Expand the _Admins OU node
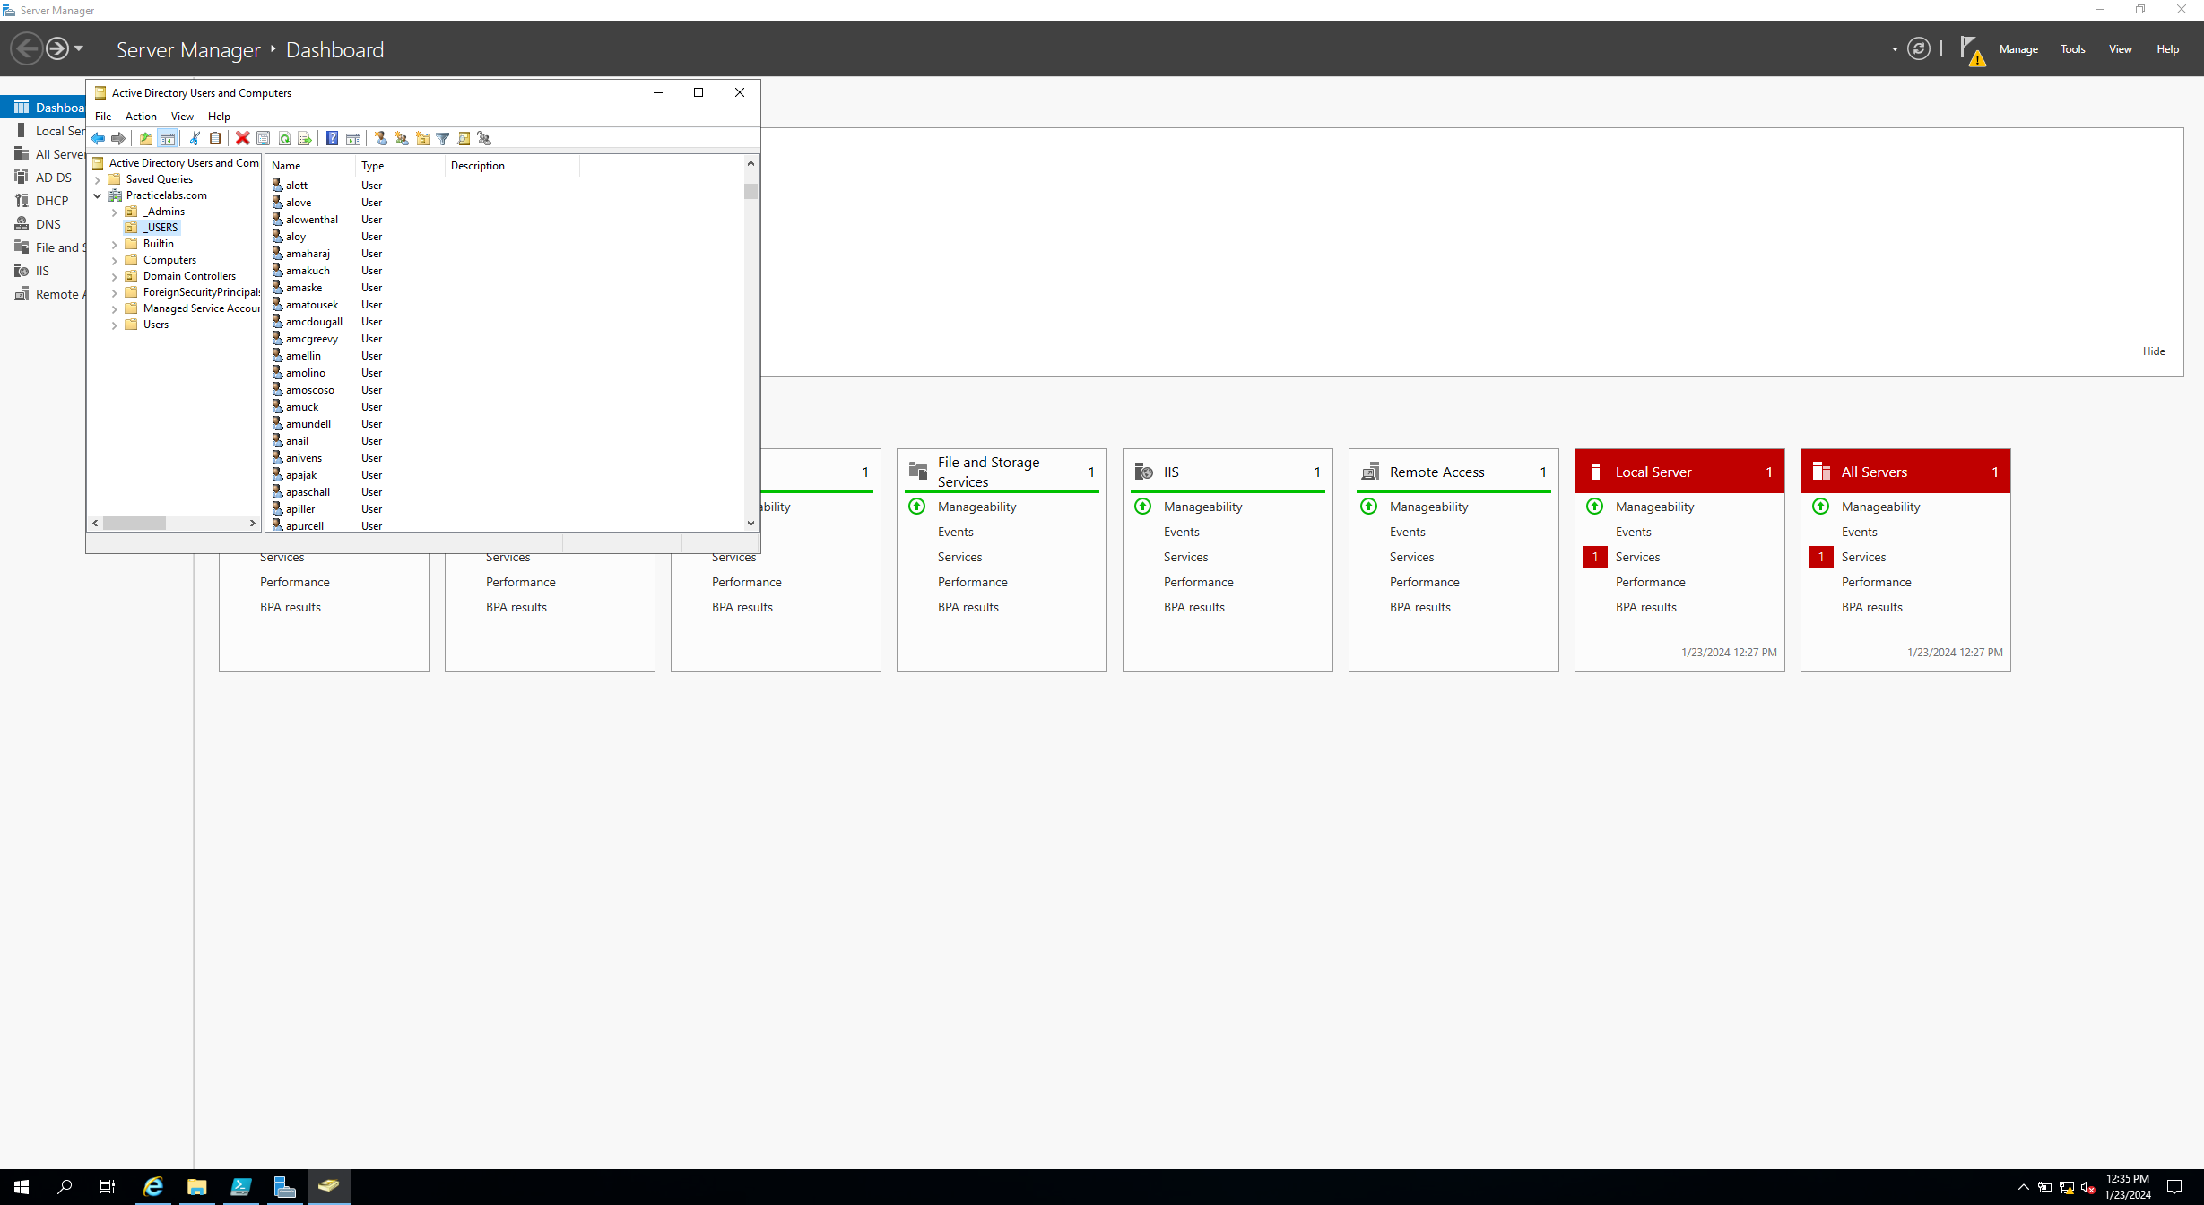This screenshot has width=2204, height=1205. 115,212
